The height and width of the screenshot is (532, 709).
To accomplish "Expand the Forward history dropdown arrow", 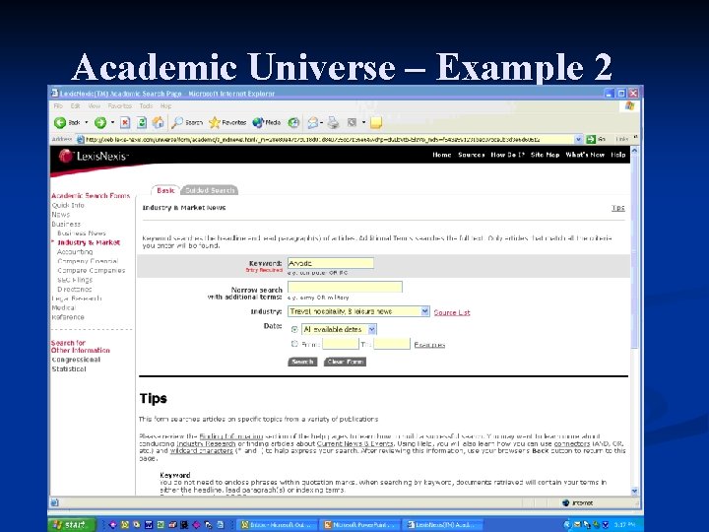I will click(x=112, y=122).
